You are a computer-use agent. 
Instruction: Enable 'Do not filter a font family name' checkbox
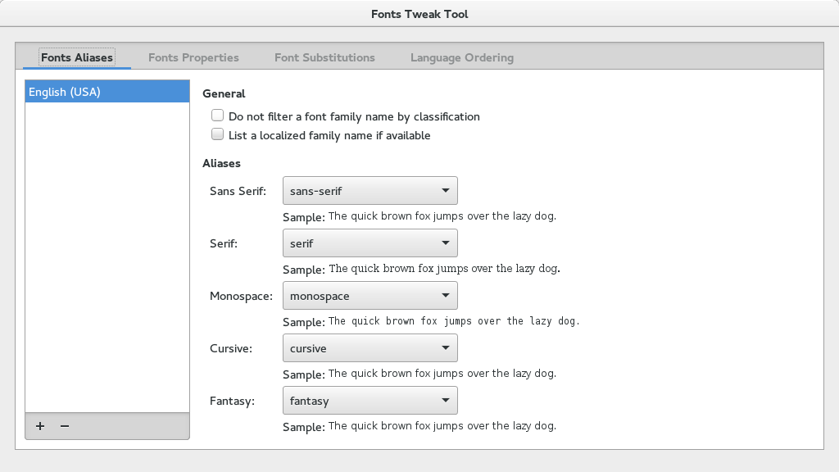[x=218, y=116]
